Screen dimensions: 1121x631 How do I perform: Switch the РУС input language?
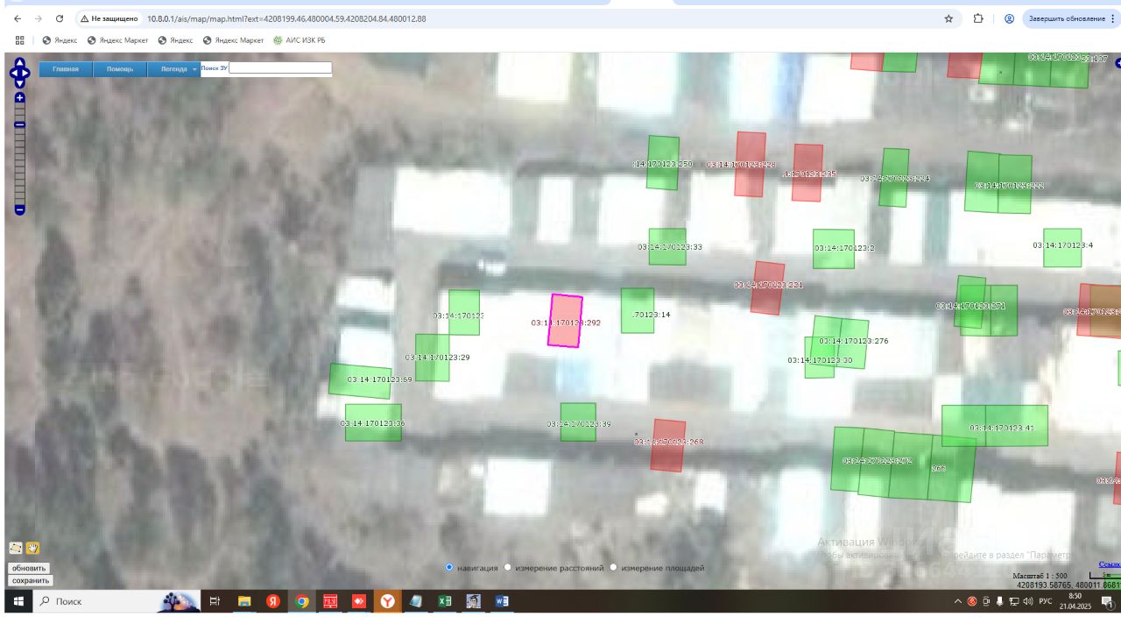[x=1045, y=601]
